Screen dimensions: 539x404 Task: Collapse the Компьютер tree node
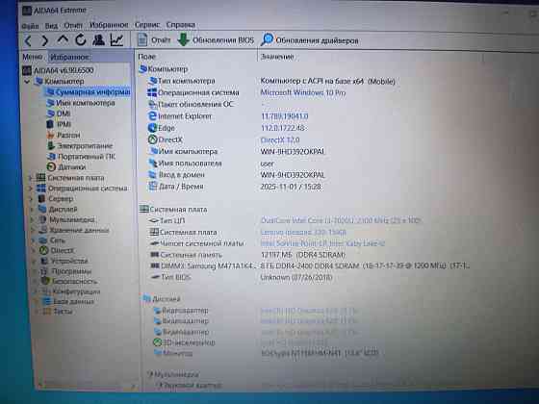[x=27, y=82]
